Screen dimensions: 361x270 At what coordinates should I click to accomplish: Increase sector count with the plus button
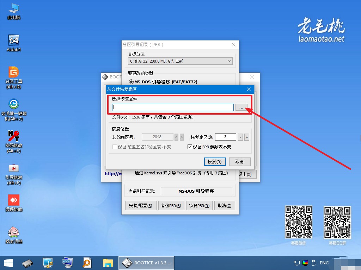click(246, 137)
